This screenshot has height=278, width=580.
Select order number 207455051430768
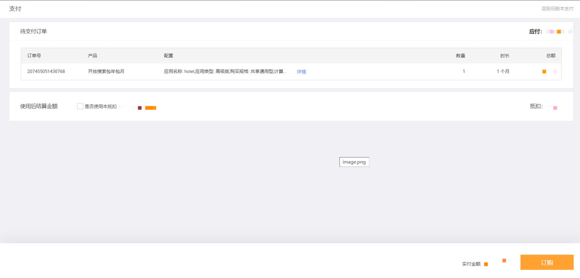click(46, 71)
